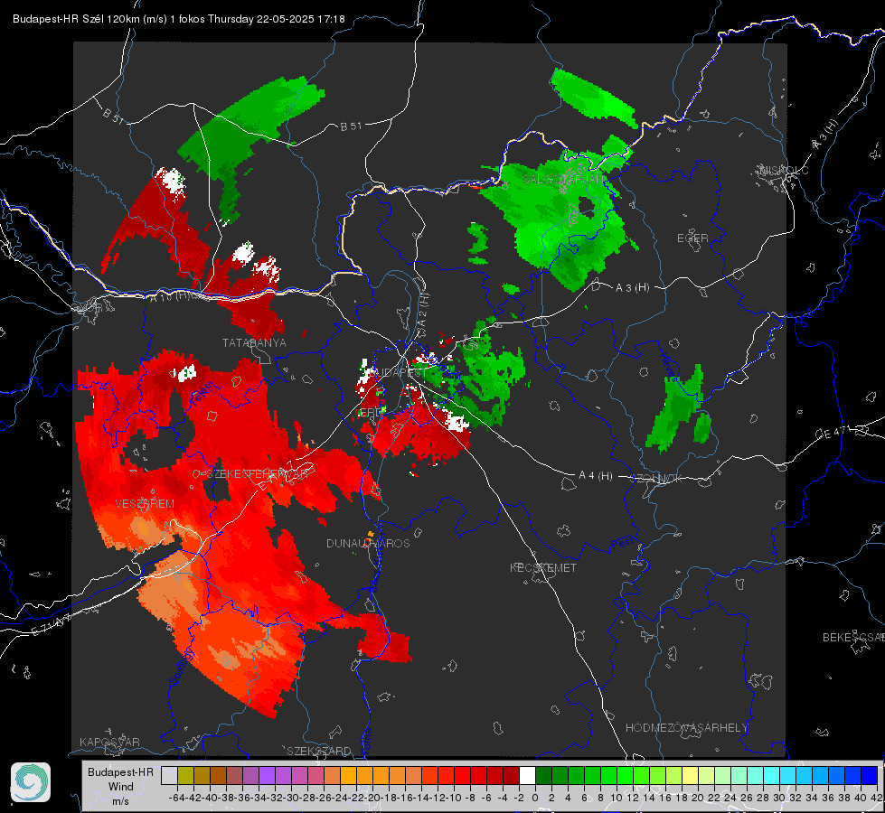This screenshot has width=885, height=813.
Task: Click the EGER city label
Action: (x=692, y=238)
